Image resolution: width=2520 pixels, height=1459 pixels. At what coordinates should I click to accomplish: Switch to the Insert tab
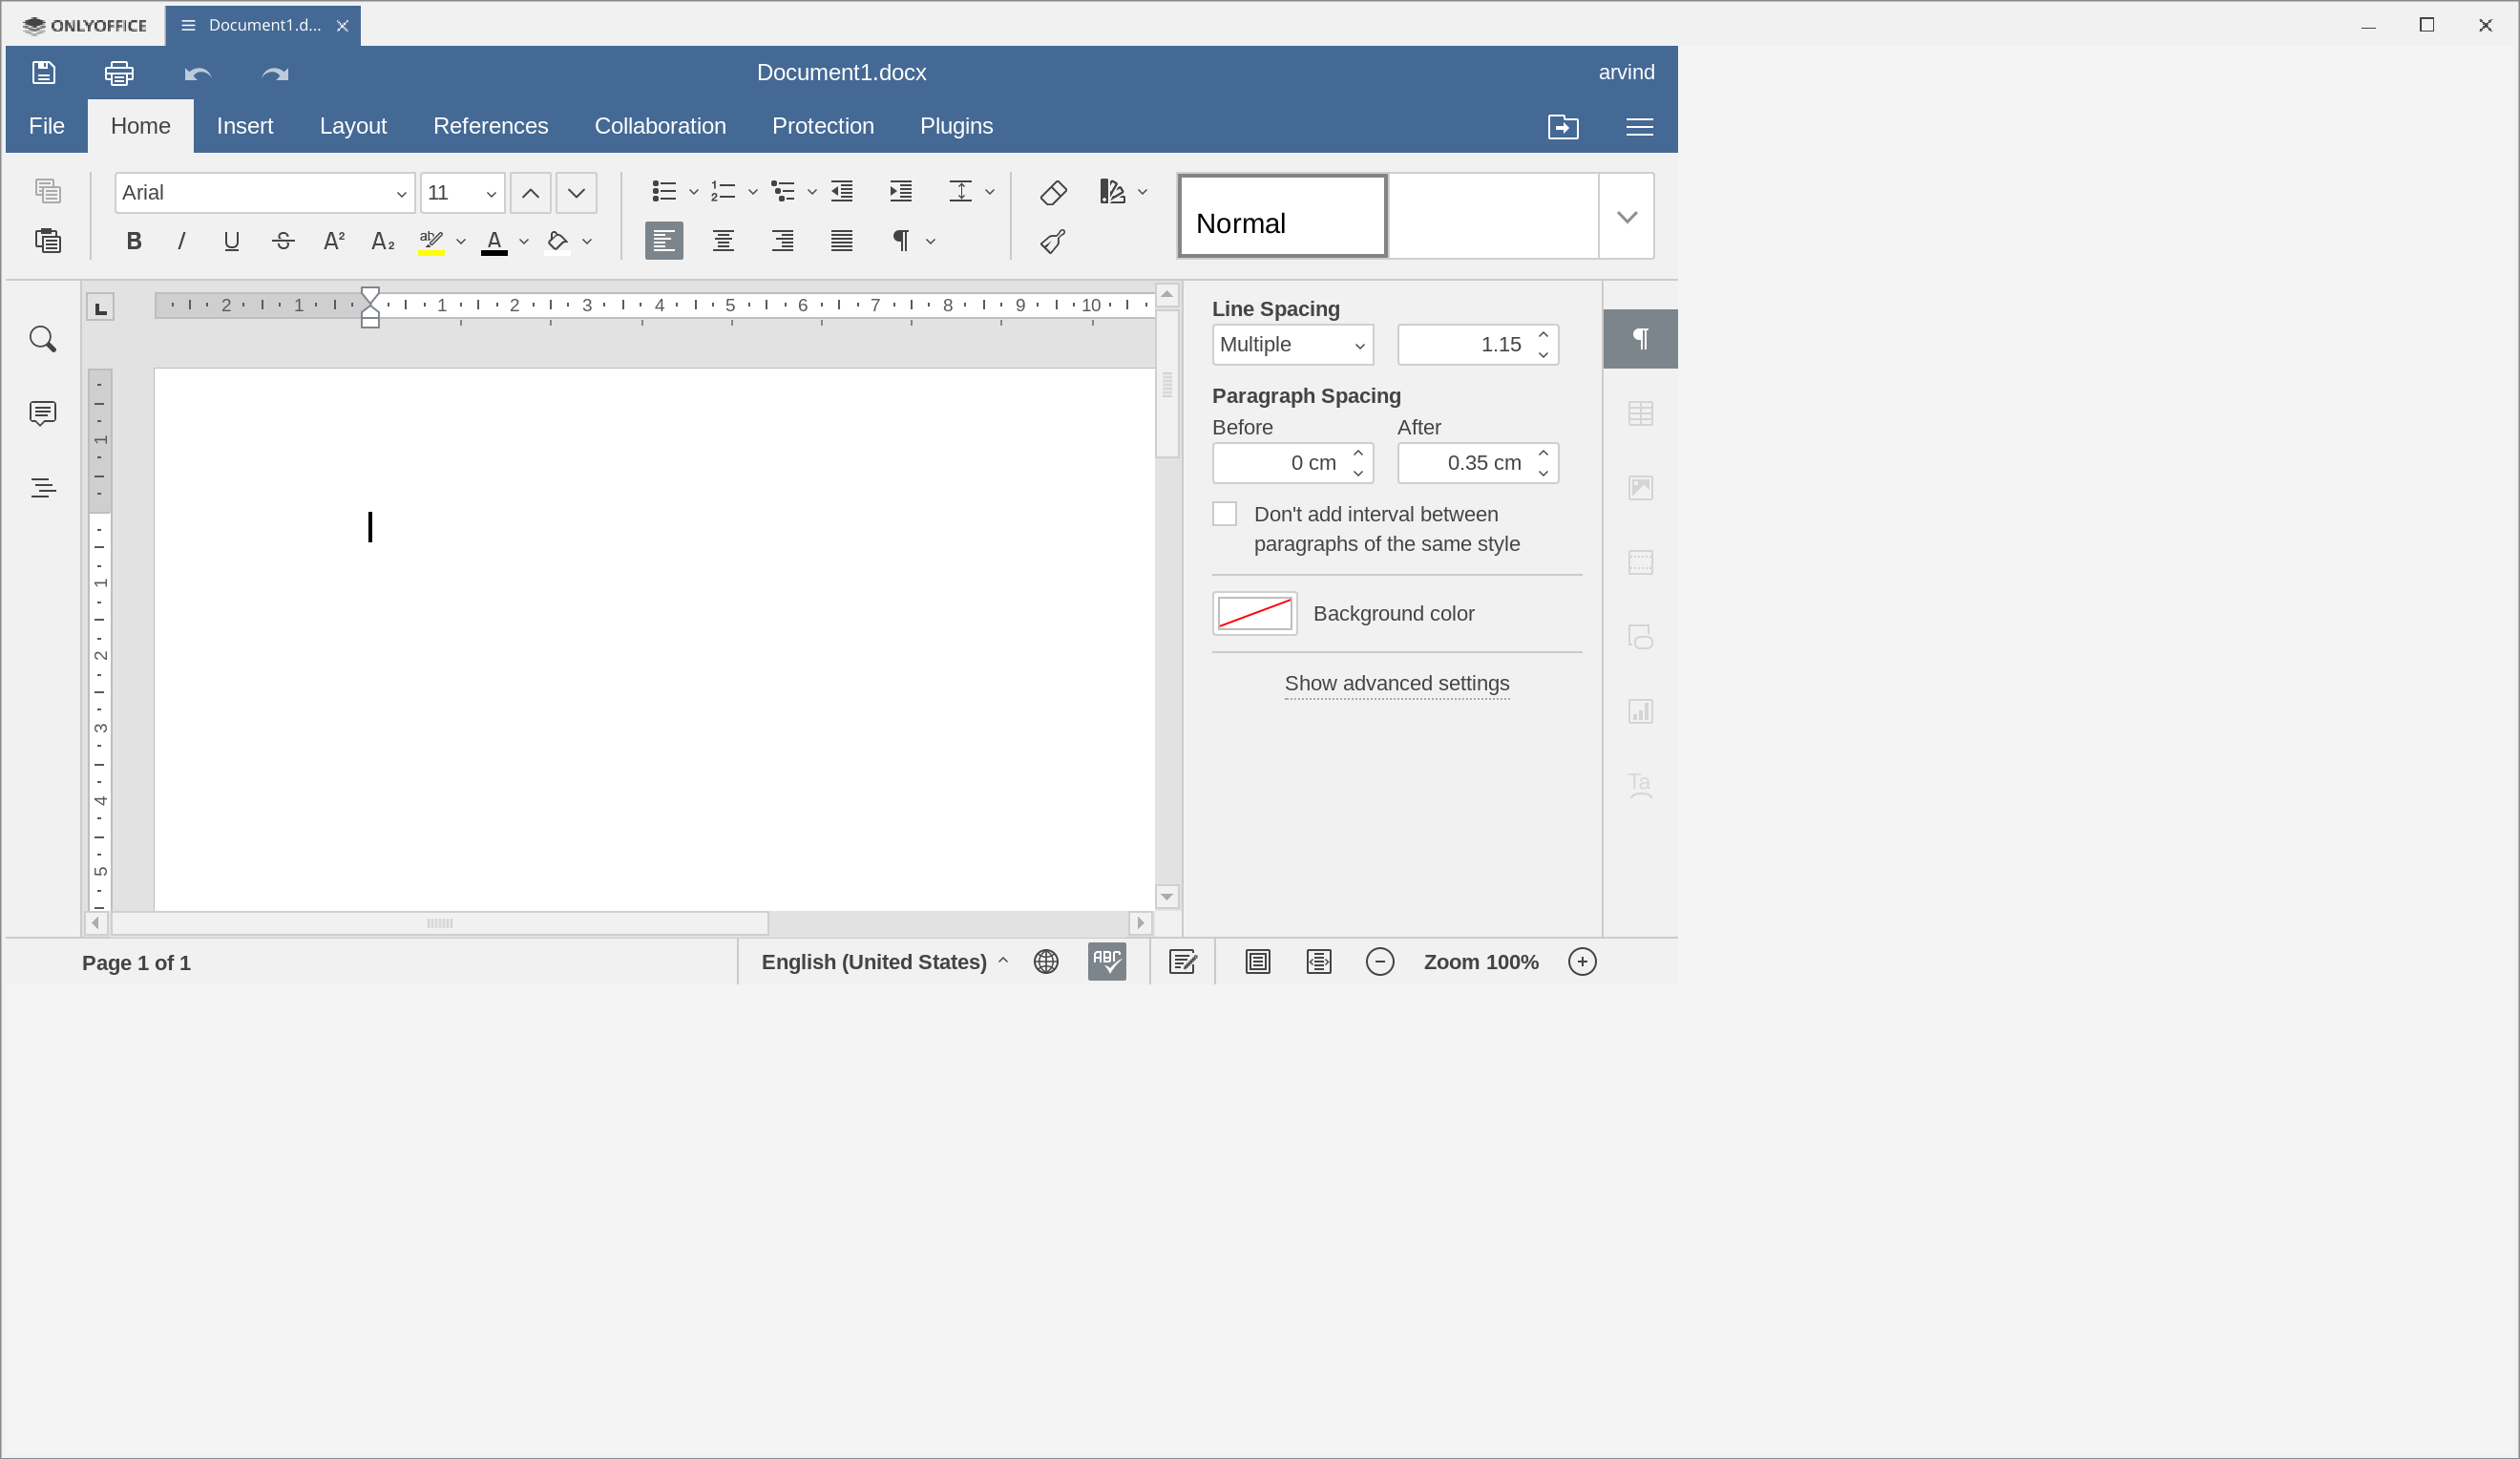click(245, 126)
